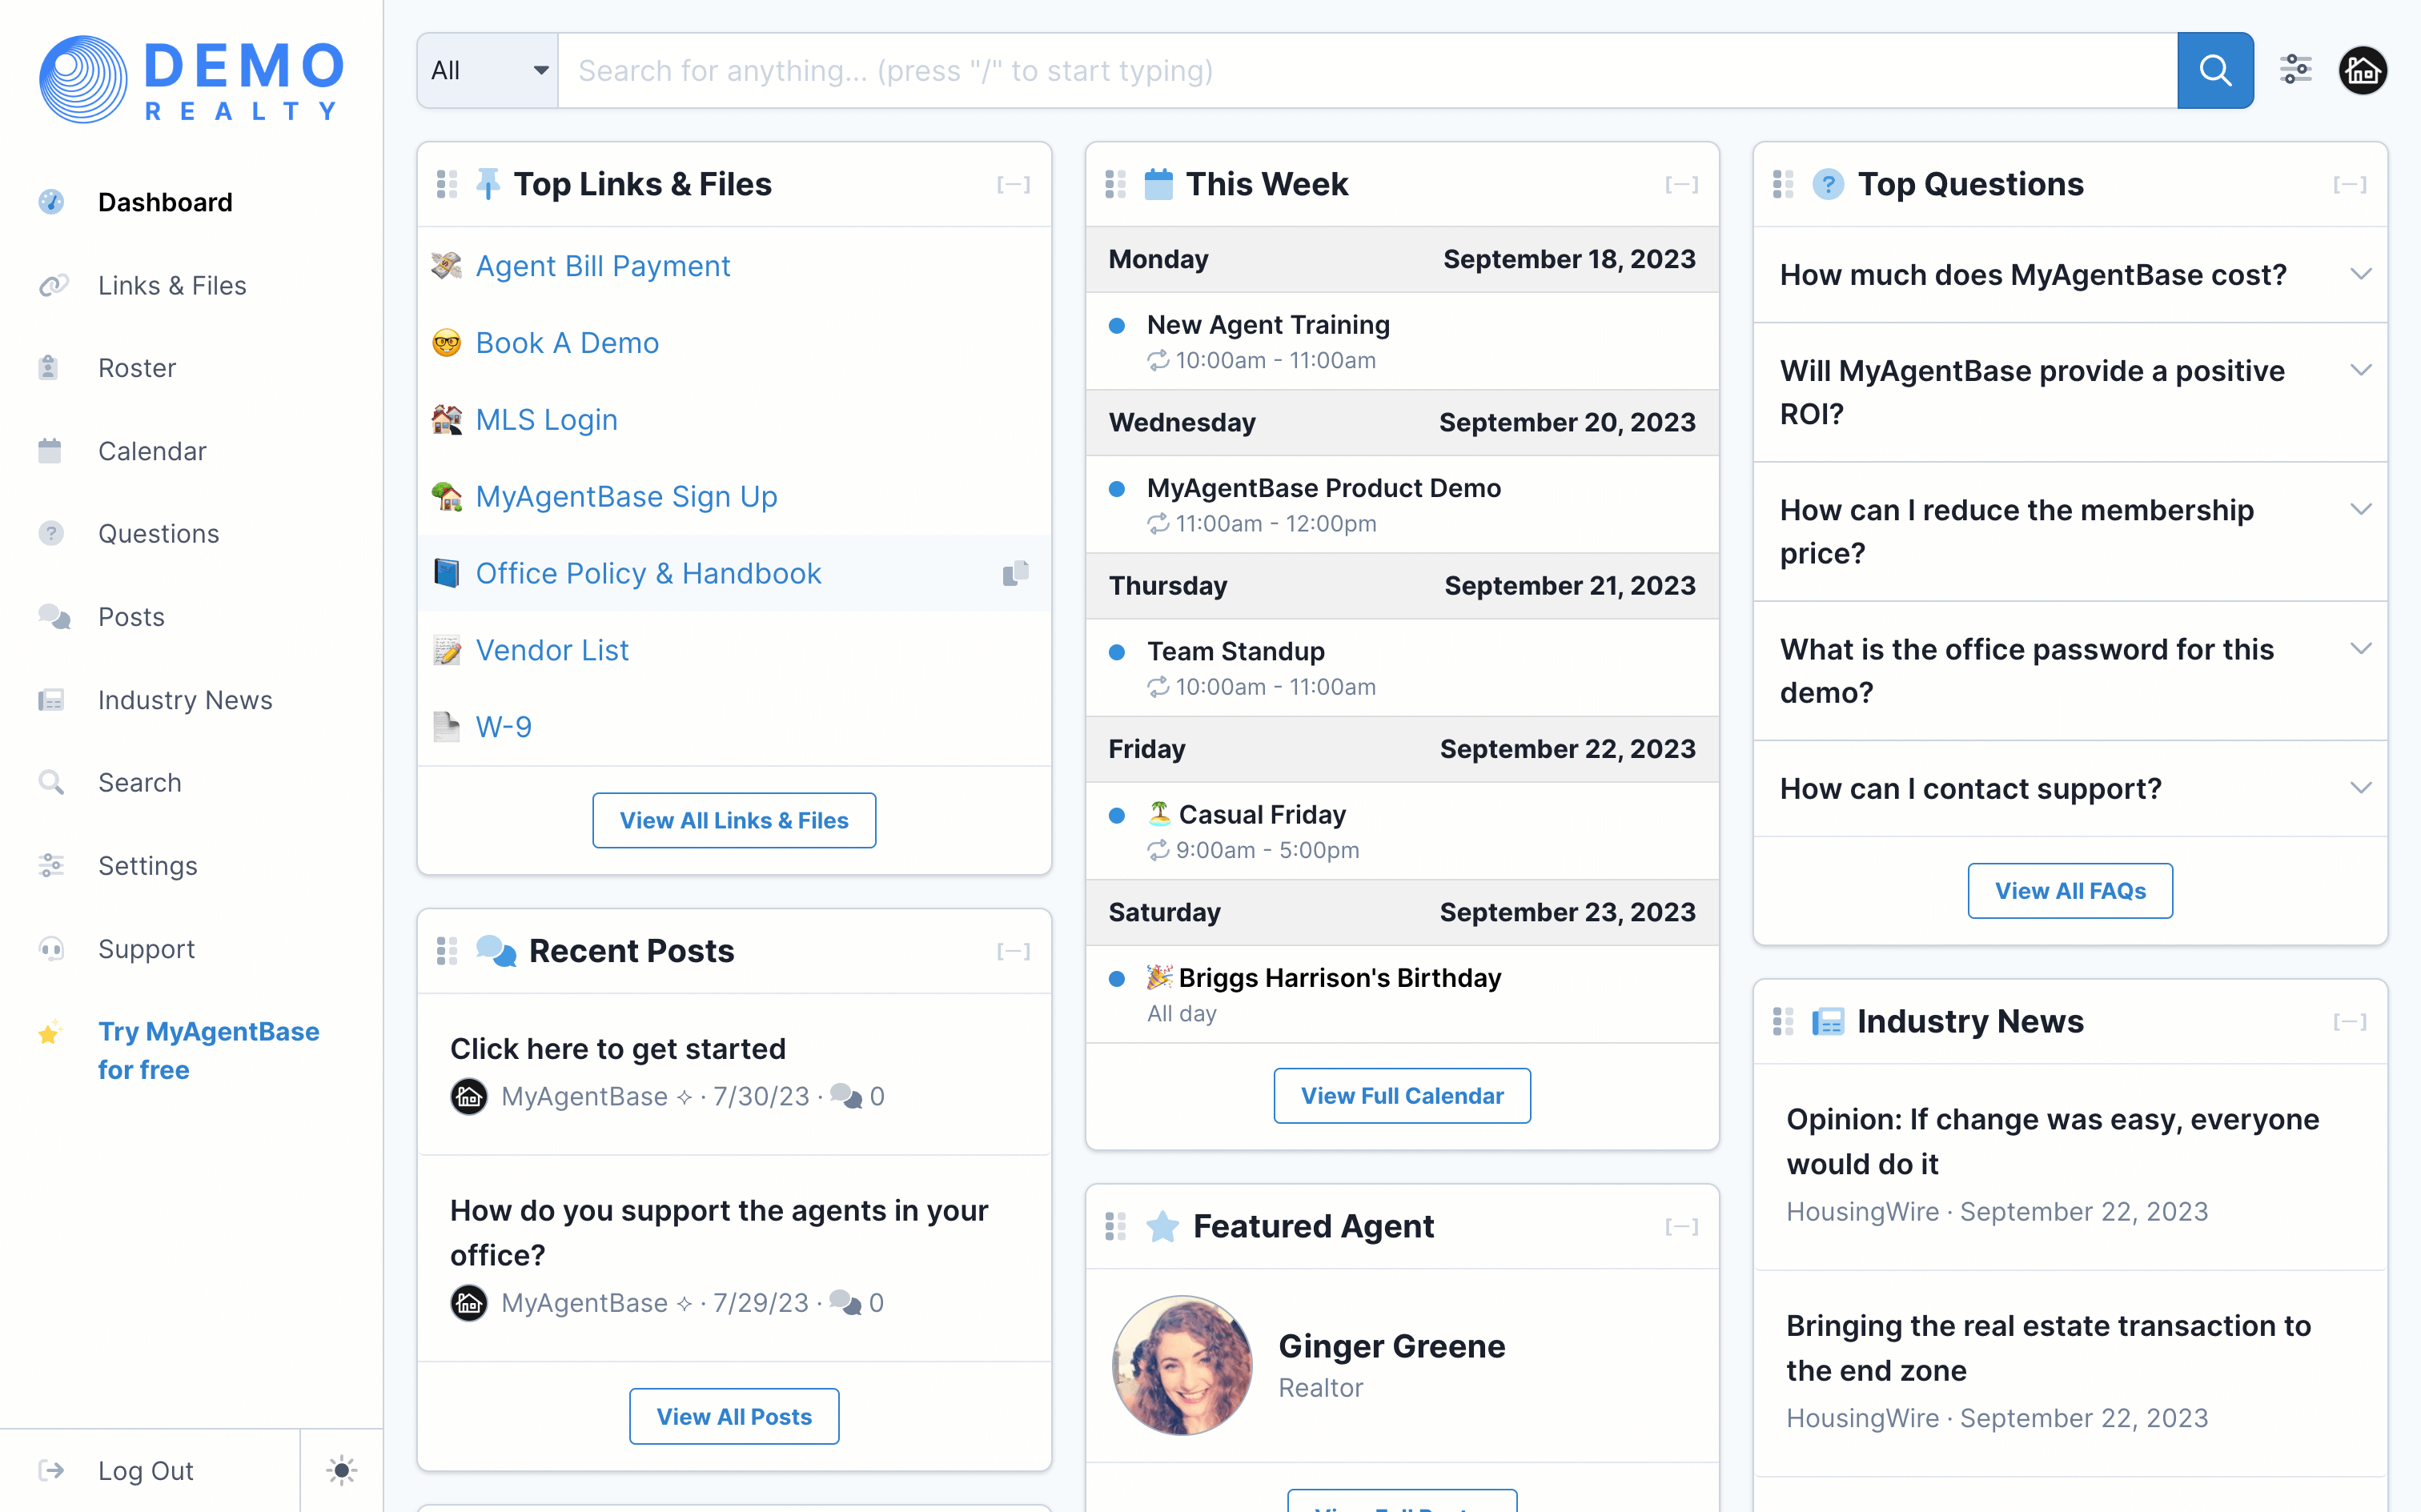Screen dimensions: 2421x1512
Task: Click the blue search magnifier button
Action: coord(2214,70)
